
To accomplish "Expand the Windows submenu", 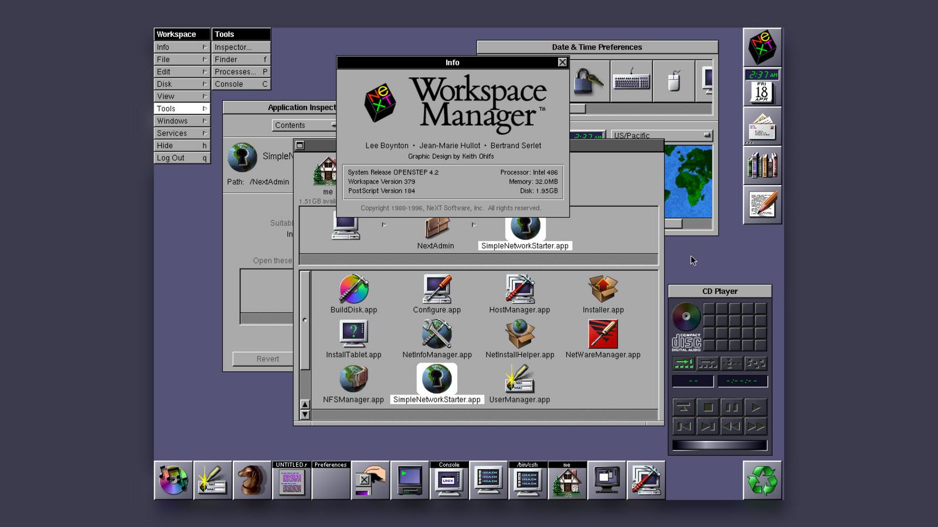I will (182, 121).
